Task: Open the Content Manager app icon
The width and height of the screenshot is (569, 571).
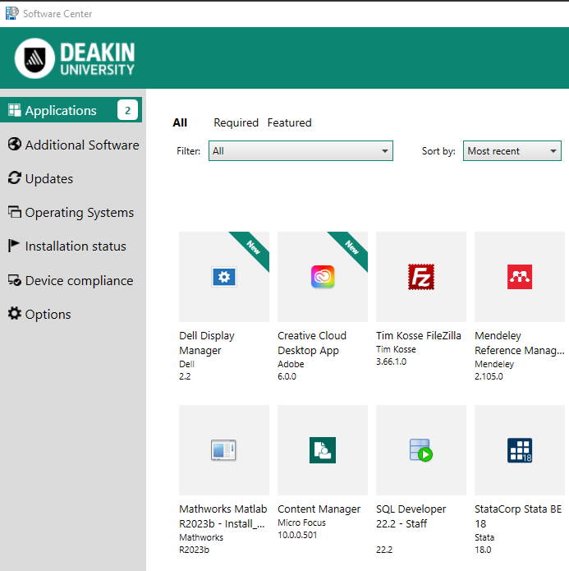Action: 323,450
